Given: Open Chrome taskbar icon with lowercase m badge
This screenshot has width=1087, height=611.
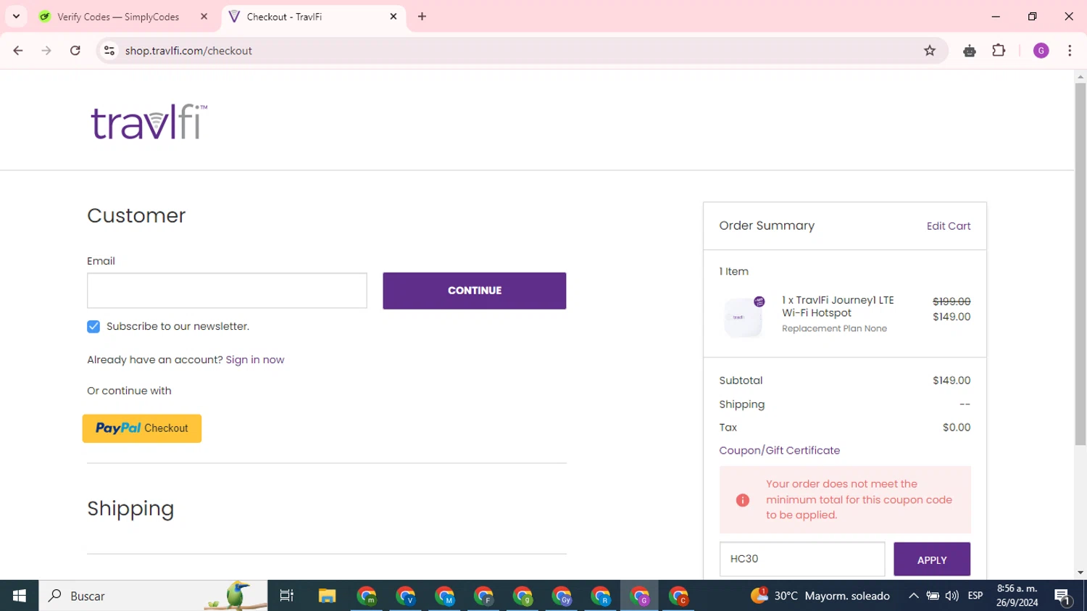Looking at the screenshot, I should (367, 596).
